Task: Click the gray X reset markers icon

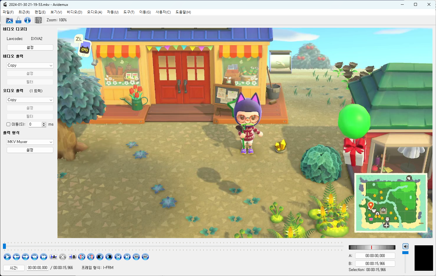Action: (x=63, y=257)
